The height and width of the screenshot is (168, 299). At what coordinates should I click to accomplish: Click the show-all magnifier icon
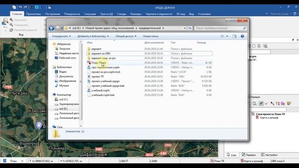tap(5, 22)
